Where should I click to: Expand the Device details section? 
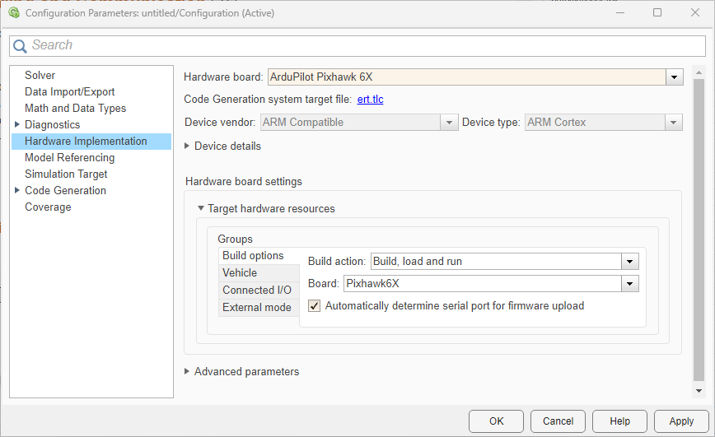pos(187,146)
